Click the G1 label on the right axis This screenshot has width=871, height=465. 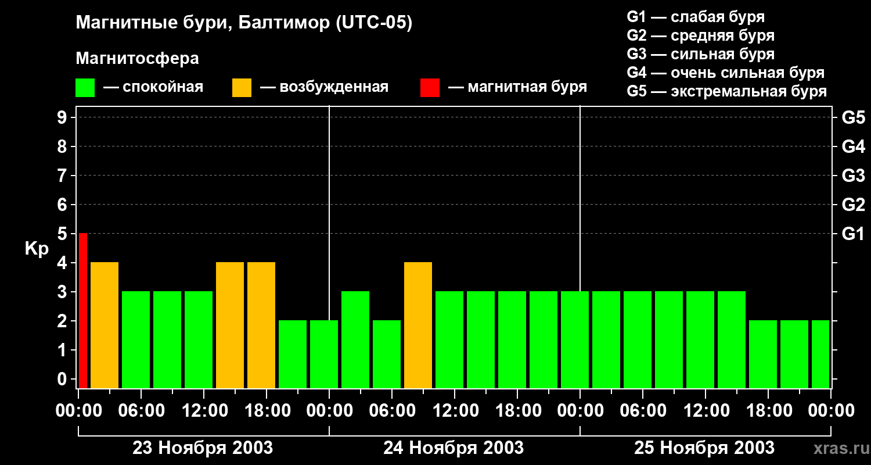coord(854,234)
